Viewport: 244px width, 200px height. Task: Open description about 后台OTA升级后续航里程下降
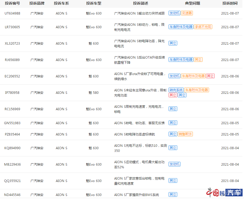click(x=139, y=60)
